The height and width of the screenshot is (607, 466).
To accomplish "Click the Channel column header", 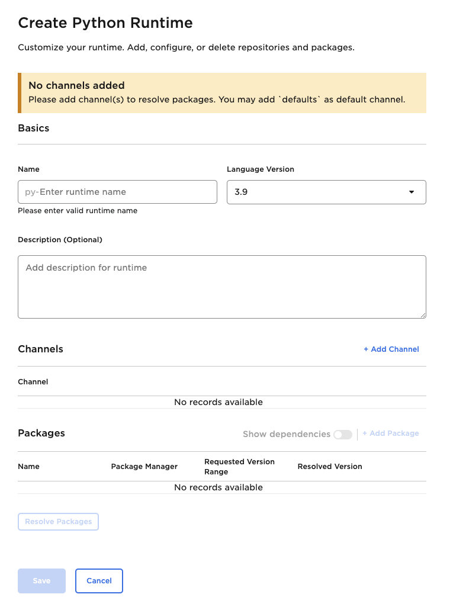I will click(33, 382).
